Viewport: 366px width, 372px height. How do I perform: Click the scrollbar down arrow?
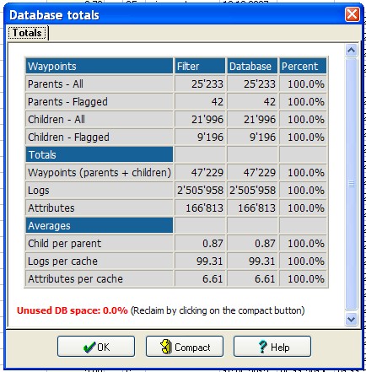tap(351, 320)
